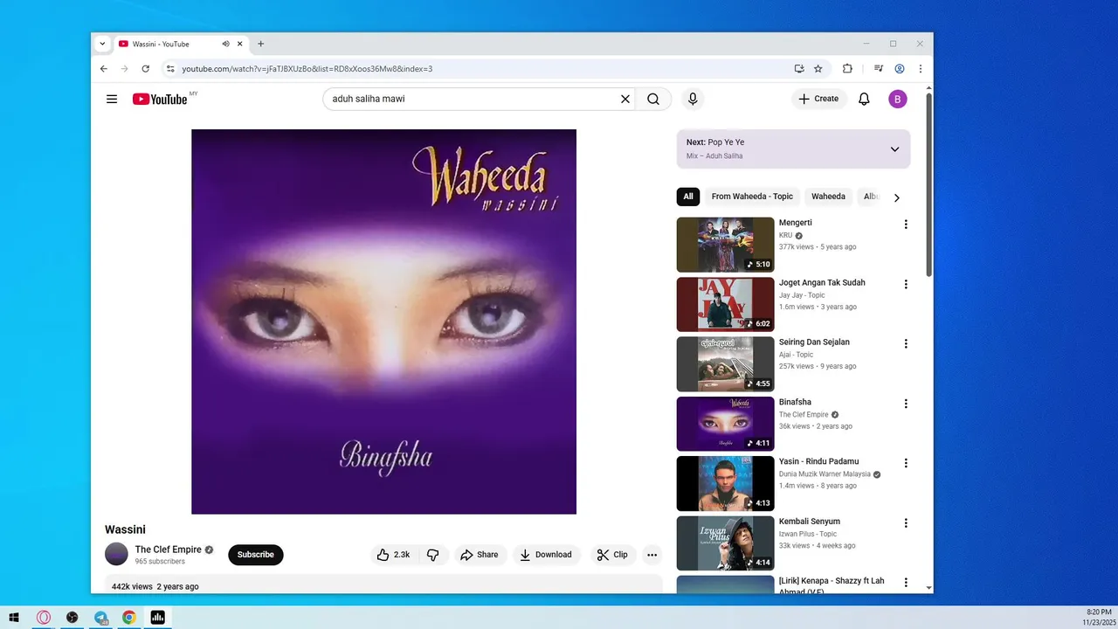The image size is (1118, 629).
Task: Click the browser address bar URL
Action: tap(307, 68)
